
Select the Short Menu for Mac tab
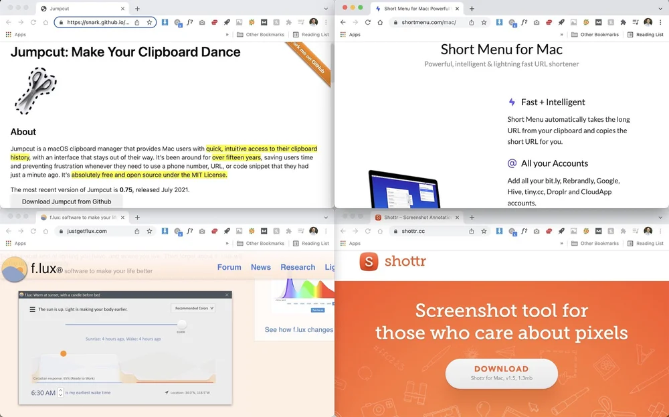pos(416,9)
